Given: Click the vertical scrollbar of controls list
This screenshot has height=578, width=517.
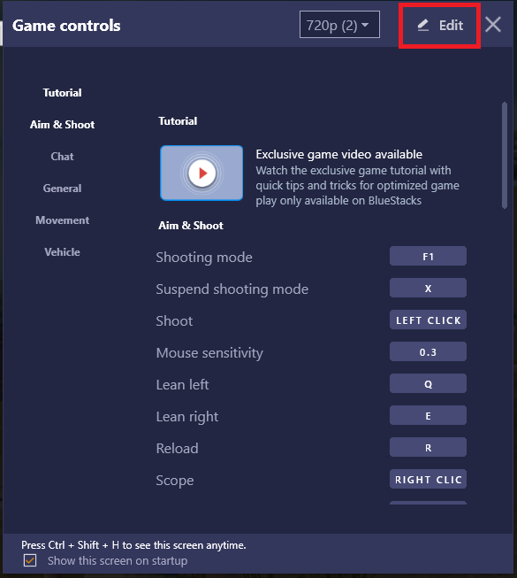Looking at the screenshot, I should pyautogui.click(x=505, y=156).
